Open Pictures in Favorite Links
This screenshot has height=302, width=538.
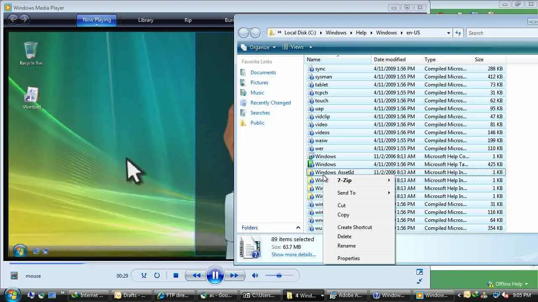coord(259,83)
